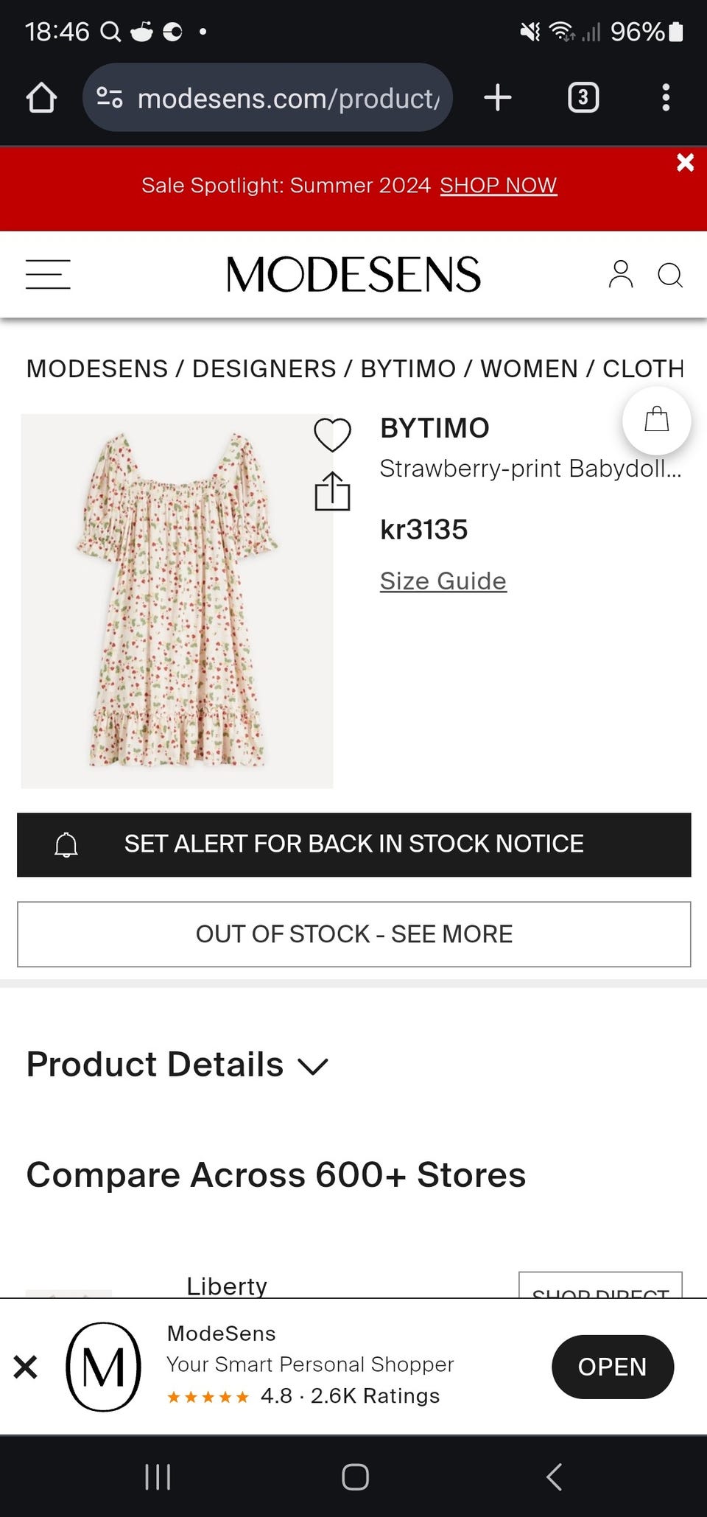Image resolution: width=707 pixels, height=1517 pixels.
Task: Set alert for back in stock notice
Action: click(353, 844)
